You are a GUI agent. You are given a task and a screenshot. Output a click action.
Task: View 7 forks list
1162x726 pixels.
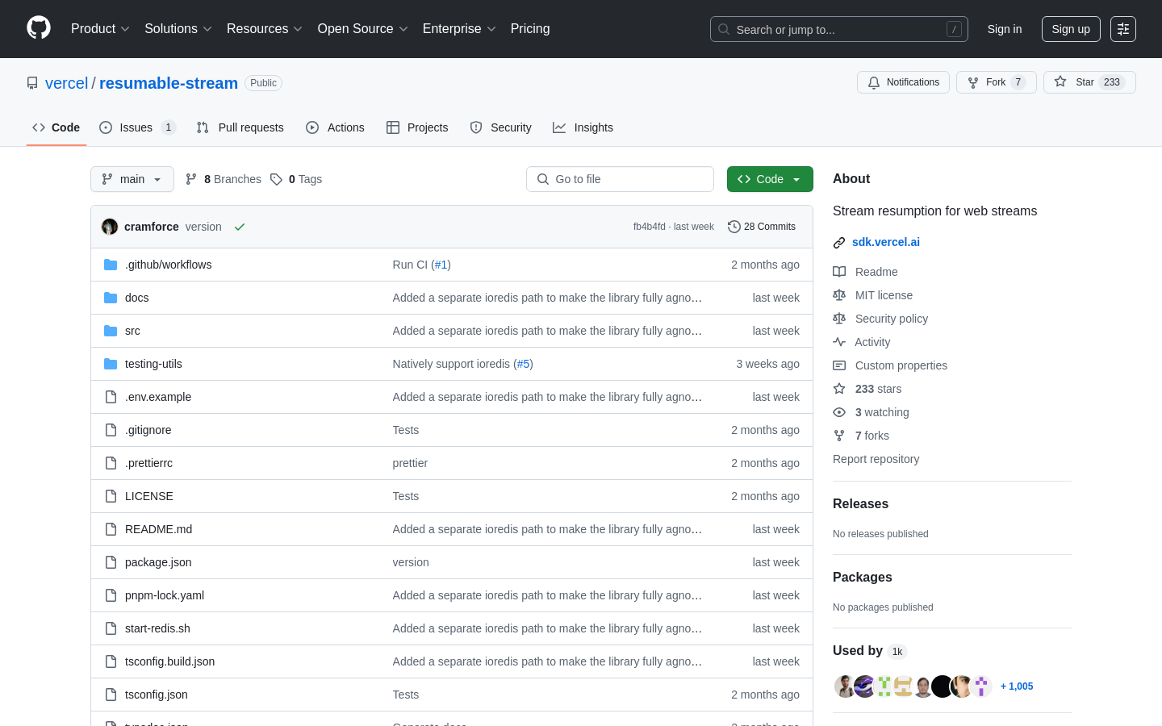pos(861,436)
